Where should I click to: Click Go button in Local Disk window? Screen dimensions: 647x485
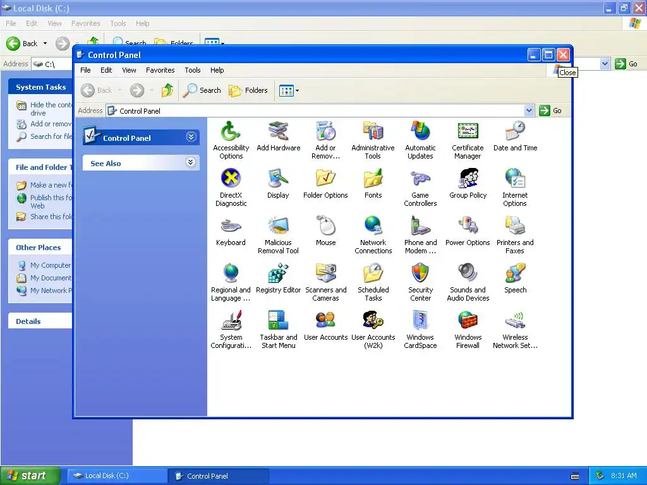626,64
